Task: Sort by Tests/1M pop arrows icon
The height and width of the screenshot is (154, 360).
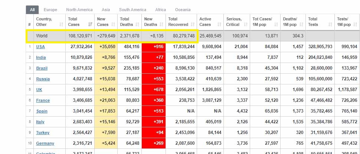Action: [x=356, y=24]
